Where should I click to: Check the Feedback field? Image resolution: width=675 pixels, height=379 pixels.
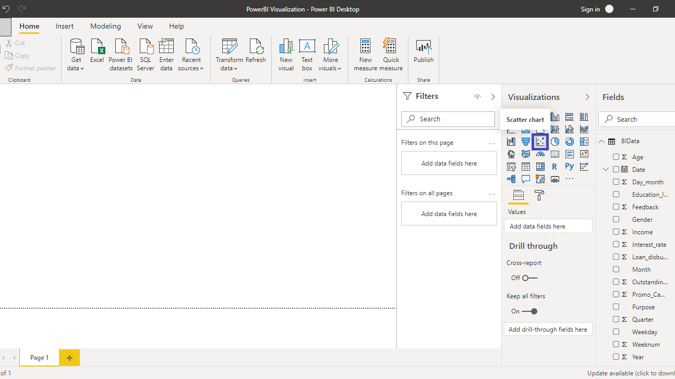tap(616, 207)
